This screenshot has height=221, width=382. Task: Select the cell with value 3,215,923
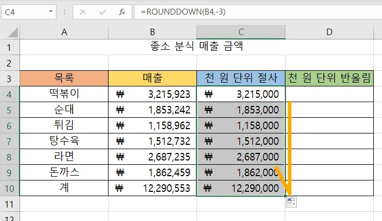152,94
